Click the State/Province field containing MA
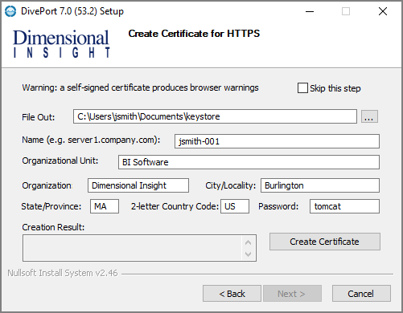403x313 pixels. click(x=105, y=206)
